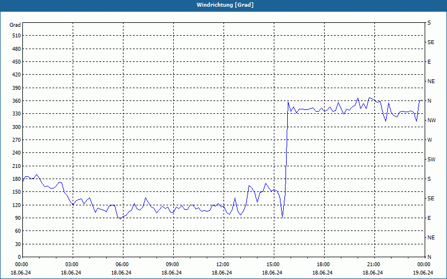Click the 0 degree axis label

coord(19,257)
